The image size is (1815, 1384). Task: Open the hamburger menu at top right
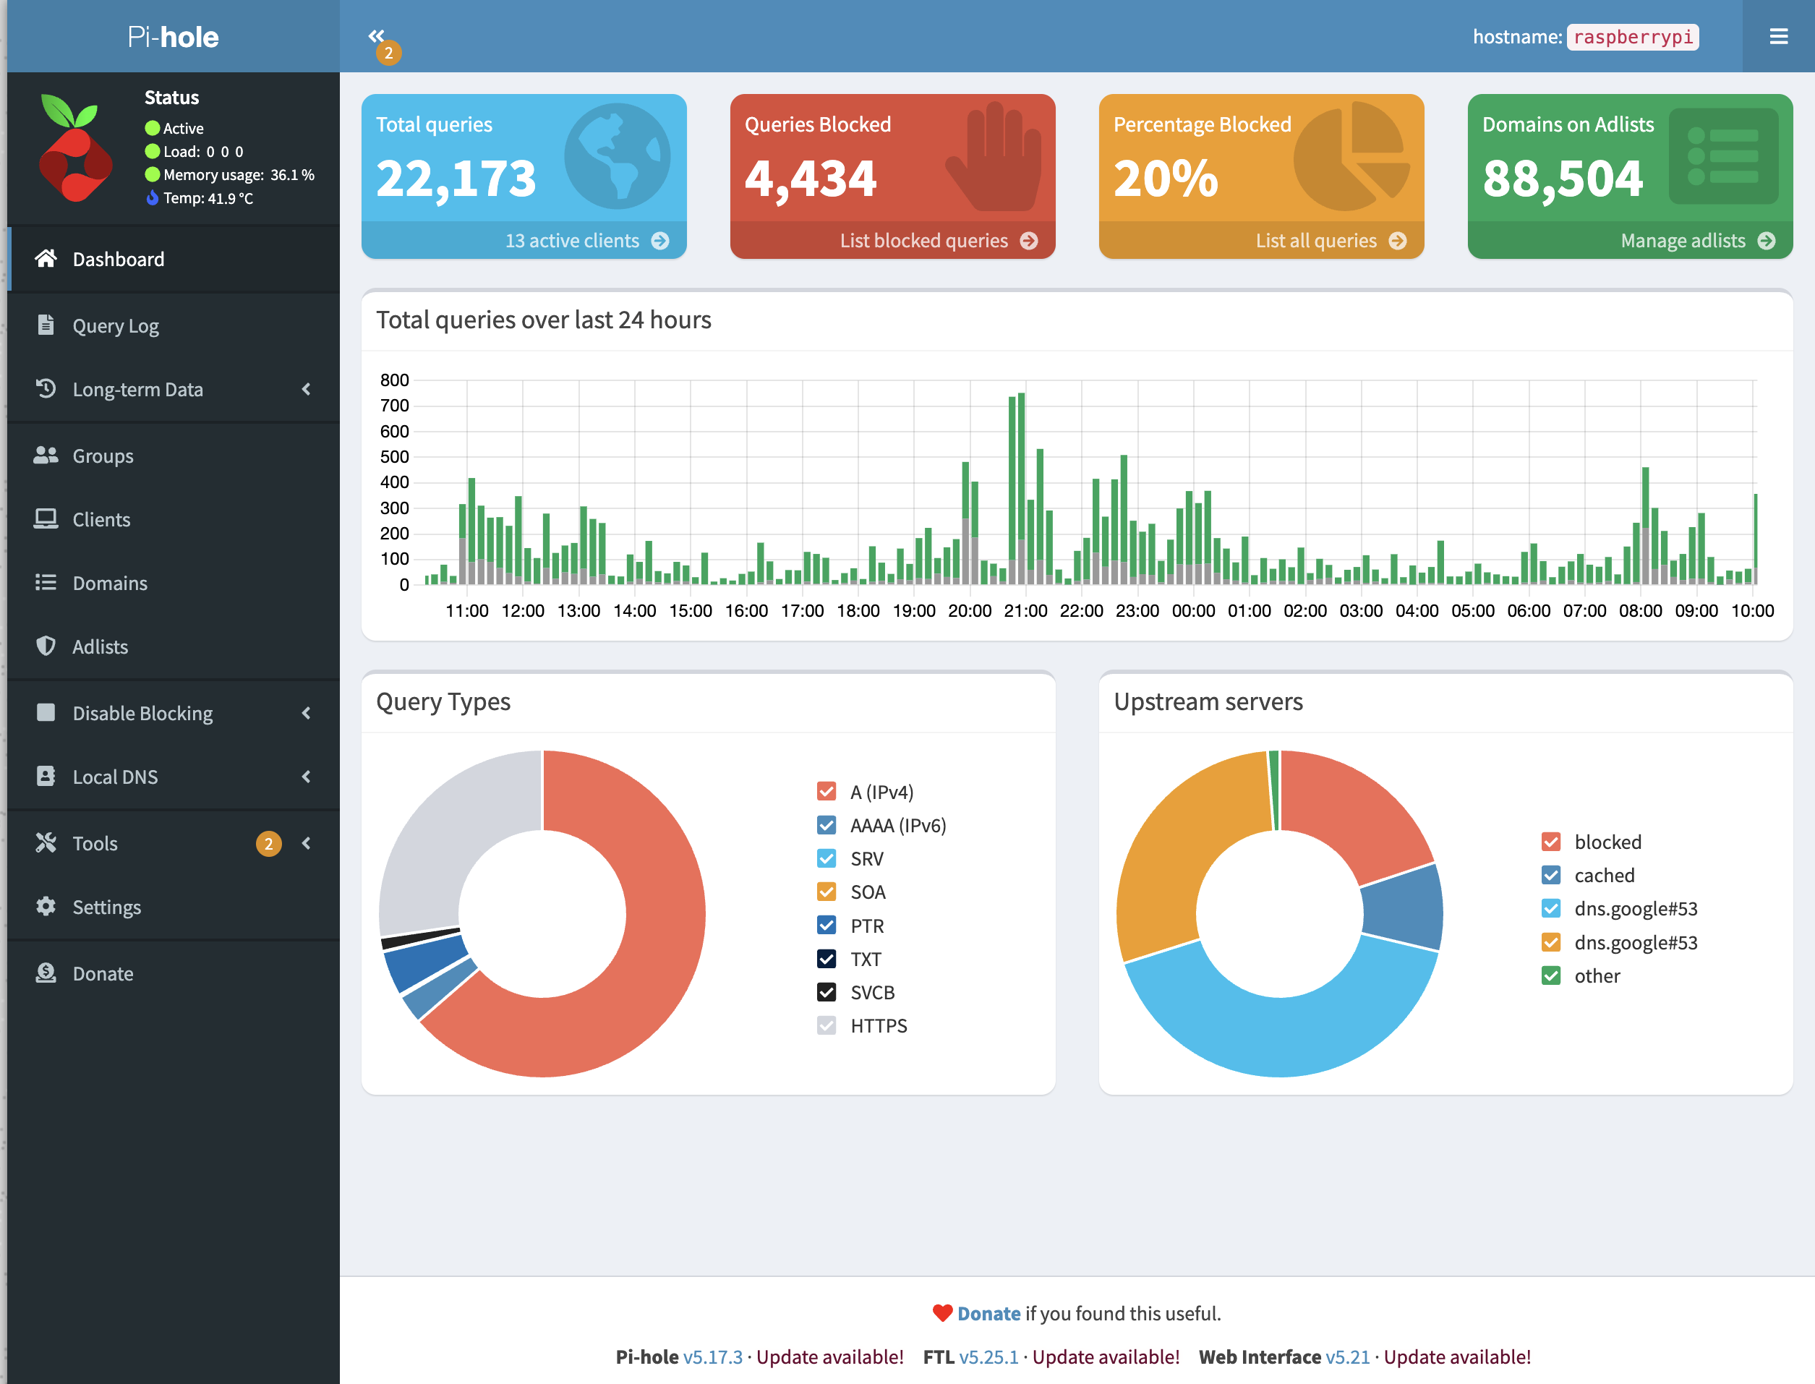click(1778, 36)
